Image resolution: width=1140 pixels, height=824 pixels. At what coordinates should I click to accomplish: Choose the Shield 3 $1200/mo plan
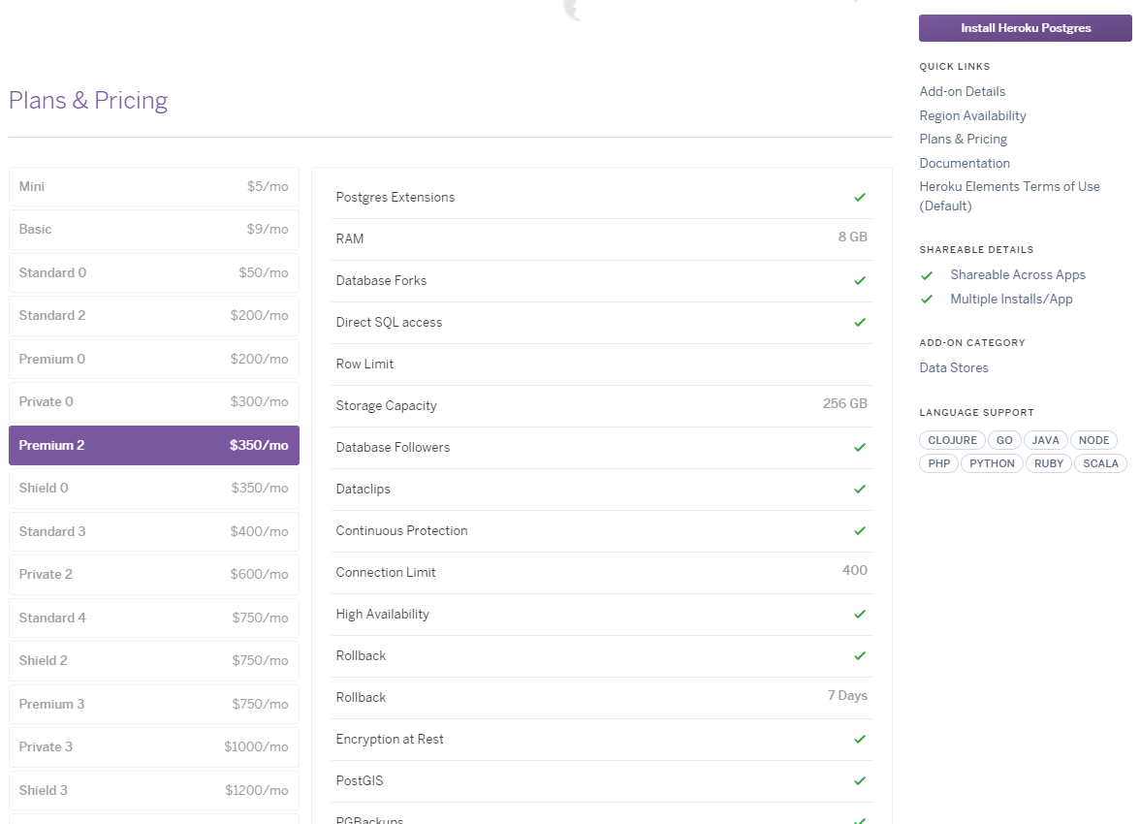click(x=153, y=790)
